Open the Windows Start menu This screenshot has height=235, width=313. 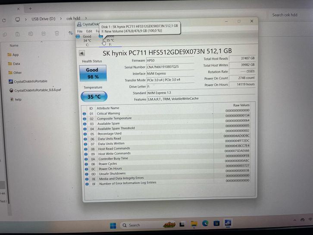pyautogui.click(x=113, y=226)
